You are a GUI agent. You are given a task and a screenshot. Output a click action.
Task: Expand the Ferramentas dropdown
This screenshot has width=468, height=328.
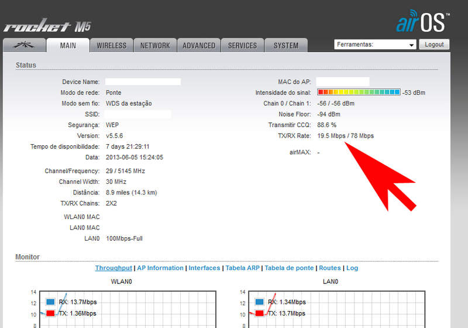[375, 45]
